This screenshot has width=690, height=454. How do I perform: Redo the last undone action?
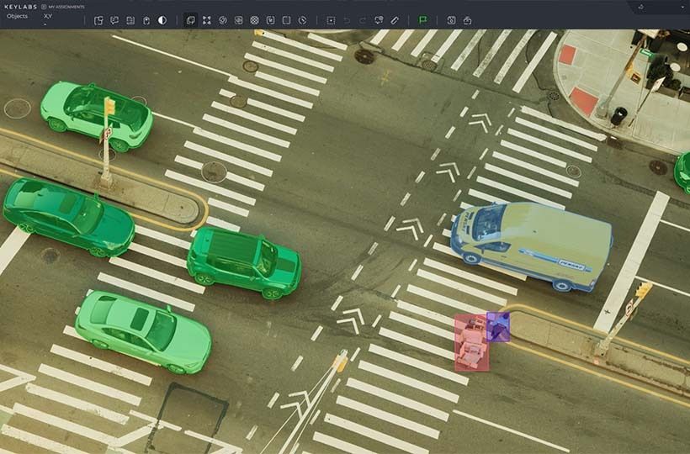[x=363, y=20]
